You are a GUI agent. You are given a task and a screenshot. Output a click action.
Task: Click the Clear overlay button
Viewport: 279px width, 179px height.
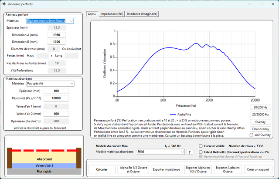click(260, 129)
